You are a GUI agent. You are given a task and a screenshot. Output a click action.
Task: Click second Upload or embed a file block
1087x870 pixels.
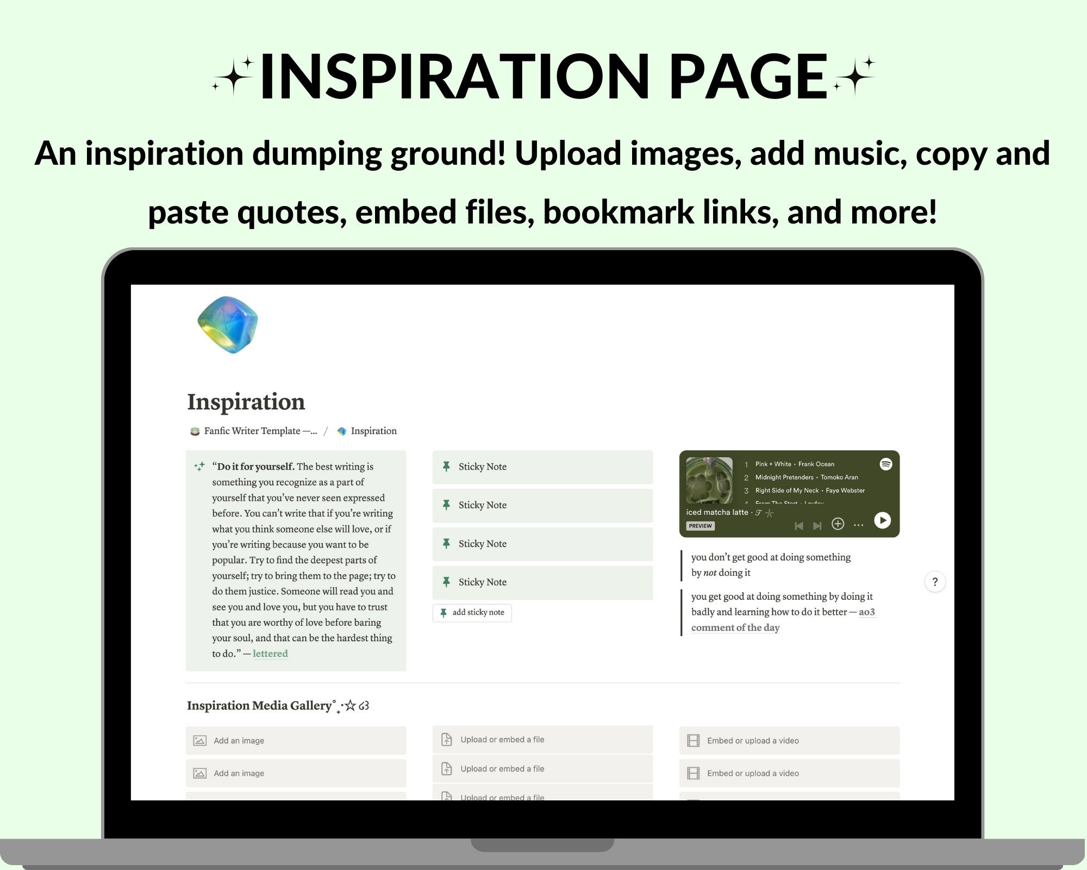tap(542, 769)
